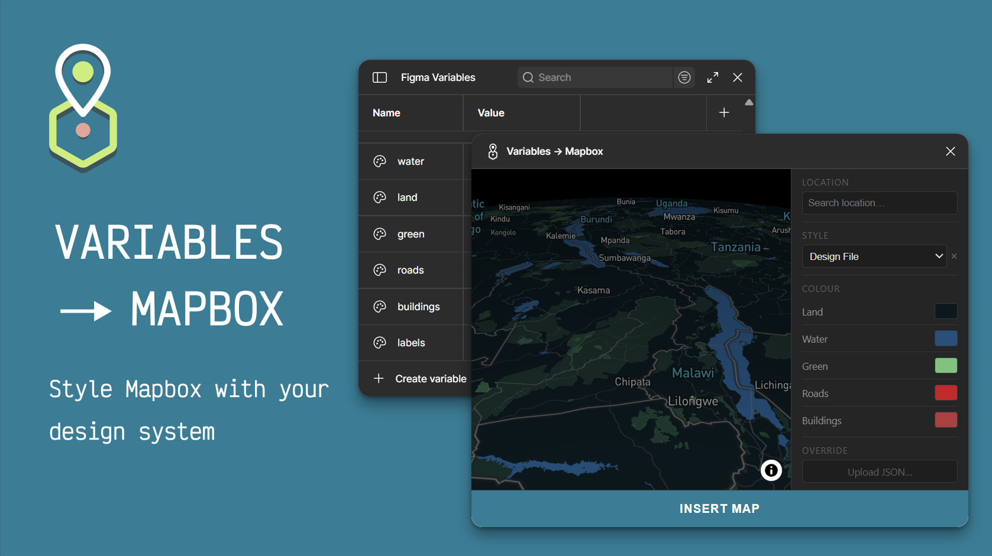Close the Variables → Mapbox plugin window
The height and width of the screenshot is (556, 992).
(x=951, y=151)
